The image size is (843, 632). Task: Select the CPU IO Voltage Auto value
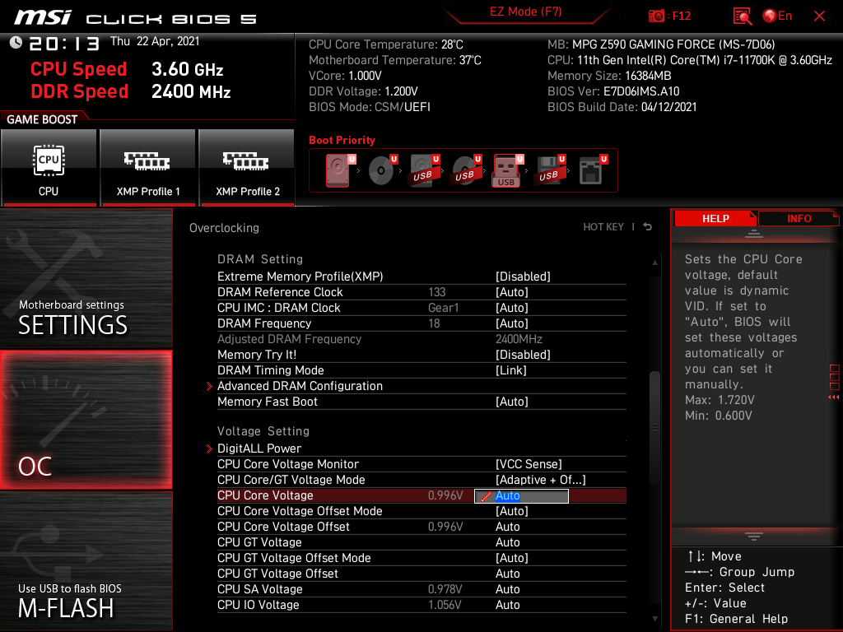507,605
